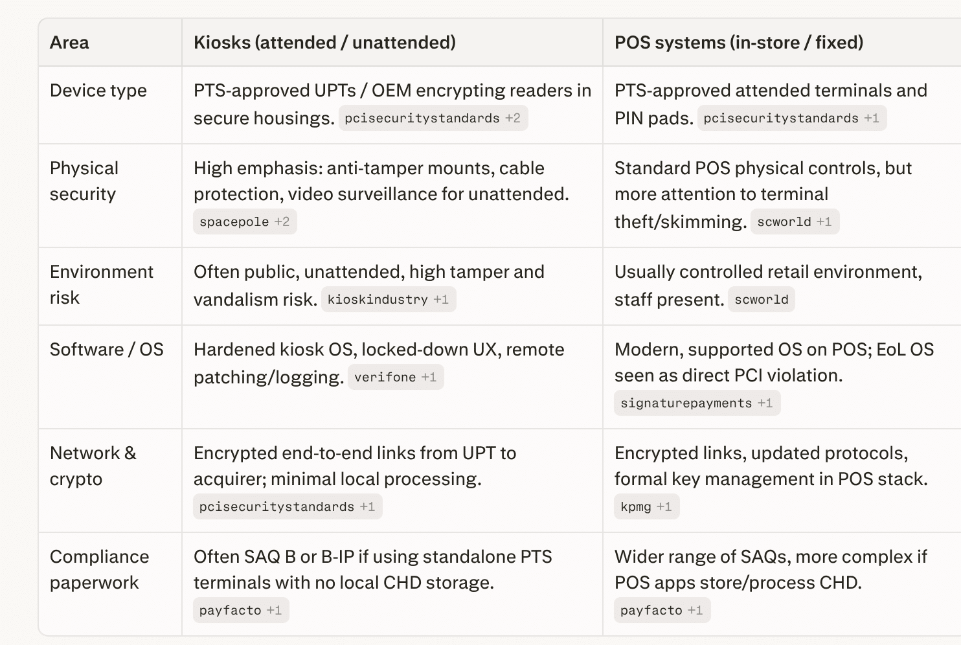The image size is (961, 645).
Task: Click pcisecuritystandards +1 chip in Network & crypto row
Action: pyautogui.click(x=287, y=506)
